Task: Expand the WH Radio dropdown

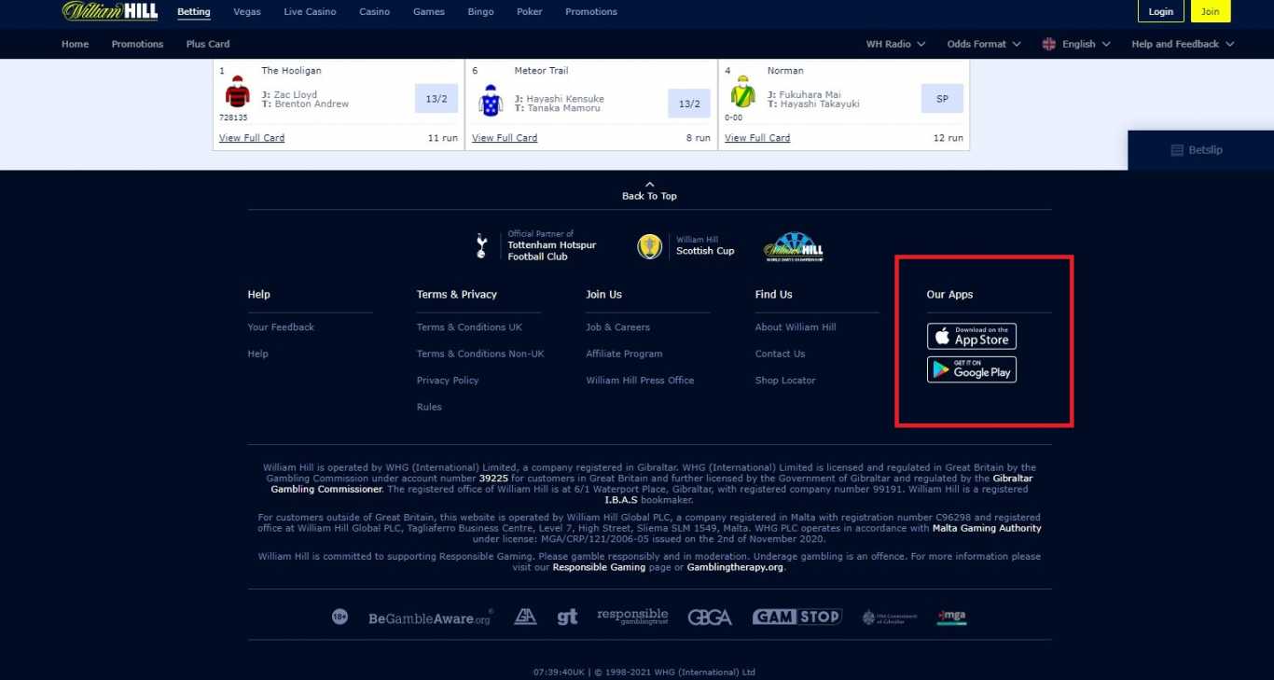Action: [895, 44]
